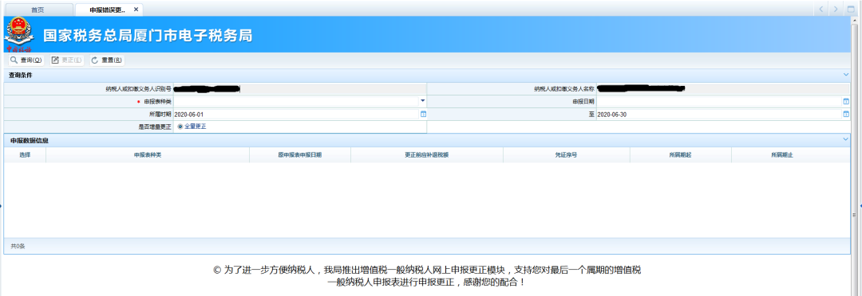Click the 纳税人或扣缴义务人名称 field
The width and height of the screenshot is (862, 296).
[723, 89]
